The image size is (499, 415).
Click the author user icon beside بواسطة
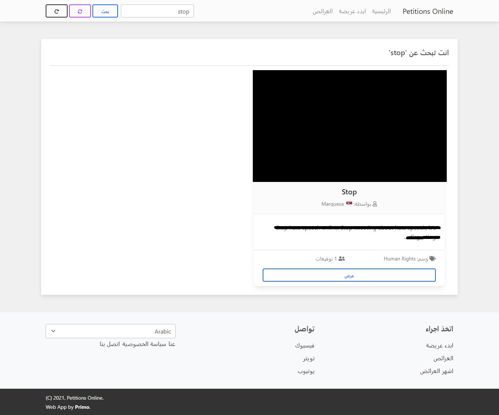[x=375, y=204]
